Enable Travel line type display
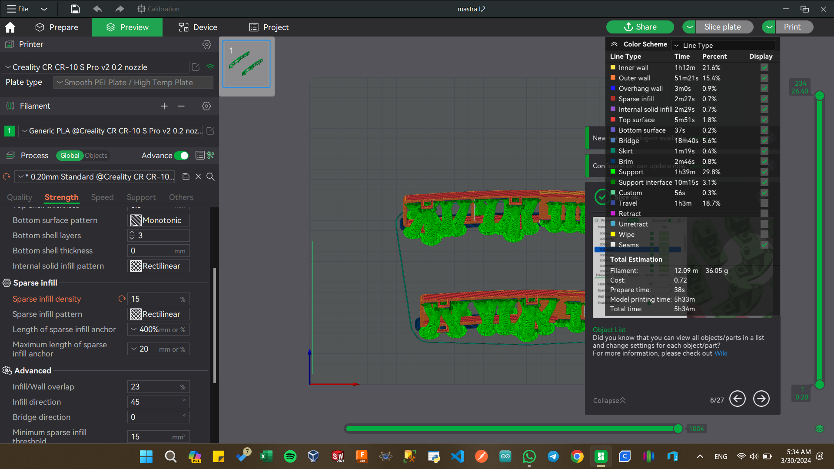The width and height of the screenshot is (834, 469). pyautogui.click(x=764, y=203)
